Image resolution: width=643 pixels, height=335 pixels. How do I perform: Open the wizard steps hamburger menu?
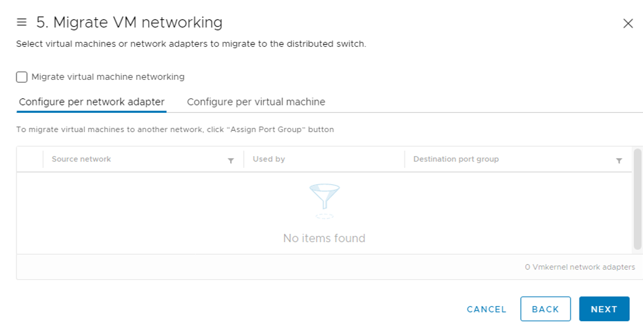click(21, 23)
